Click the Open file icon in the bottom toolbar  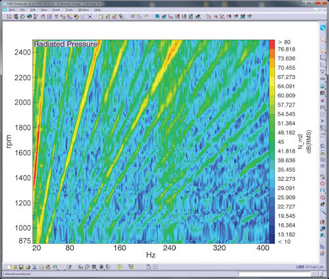15,267
